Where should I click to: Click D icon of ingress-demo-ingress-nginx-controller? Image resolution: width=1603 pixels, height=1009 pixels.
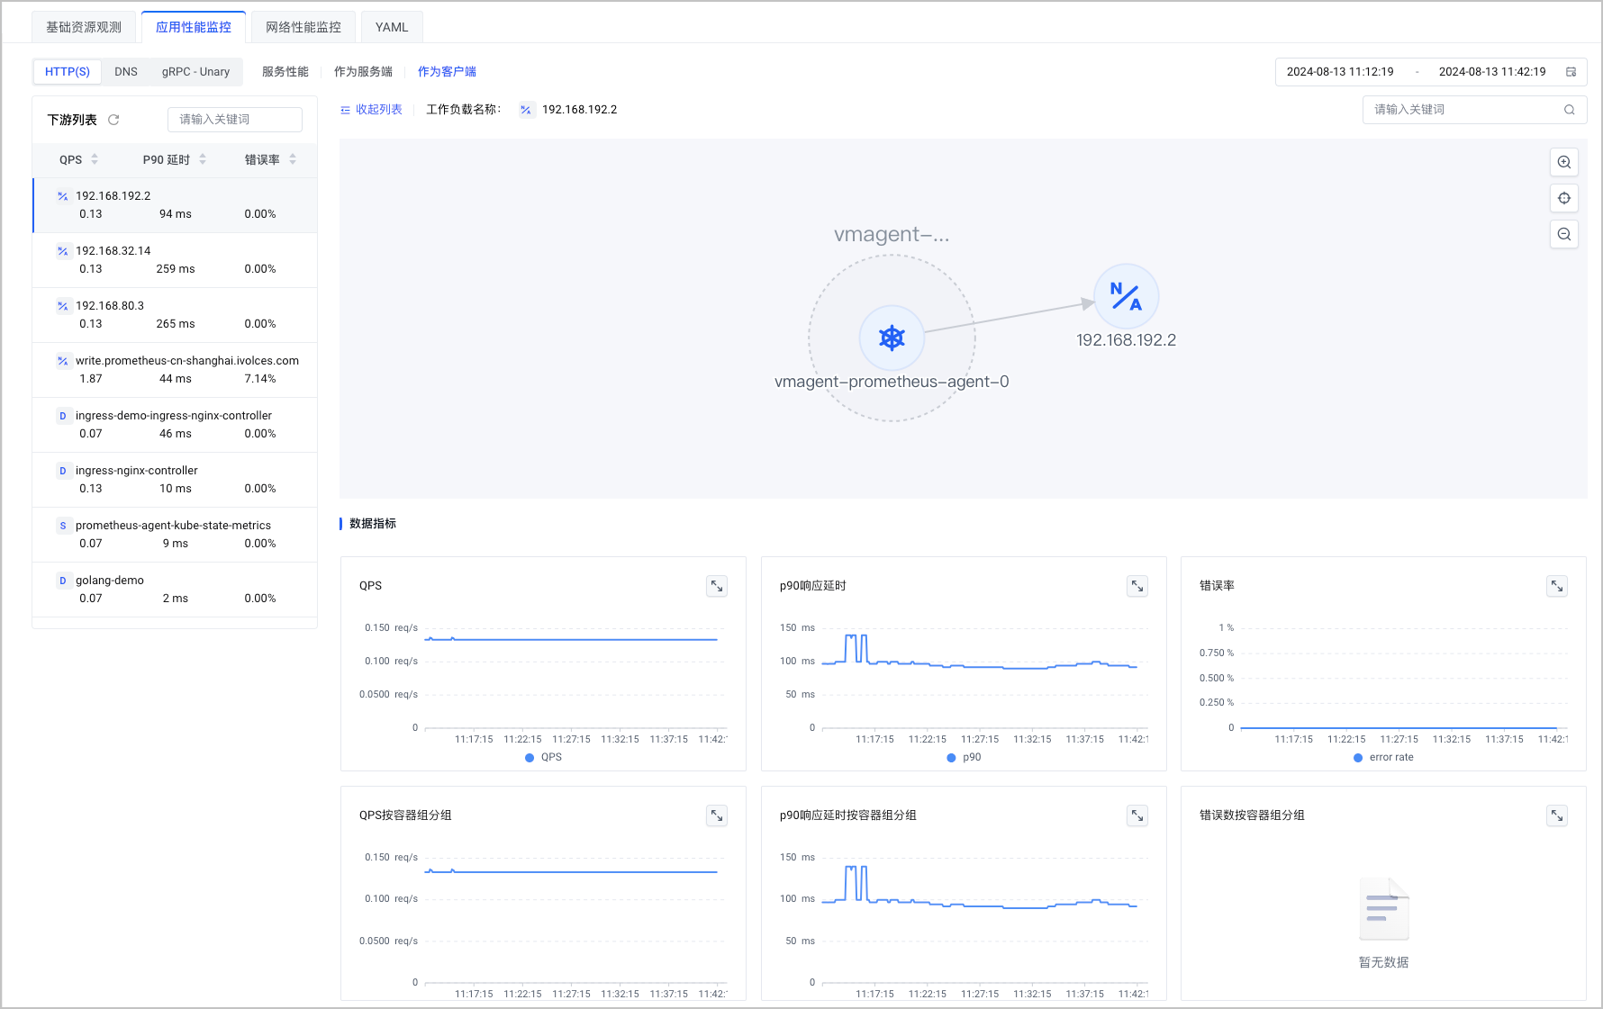(63, 416)
